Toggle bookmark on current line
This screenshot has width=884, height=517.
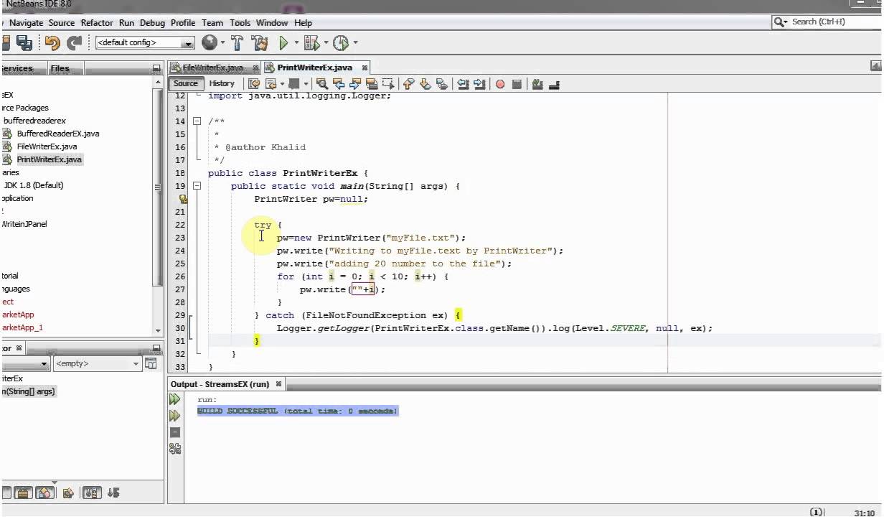tap(442, 84)
